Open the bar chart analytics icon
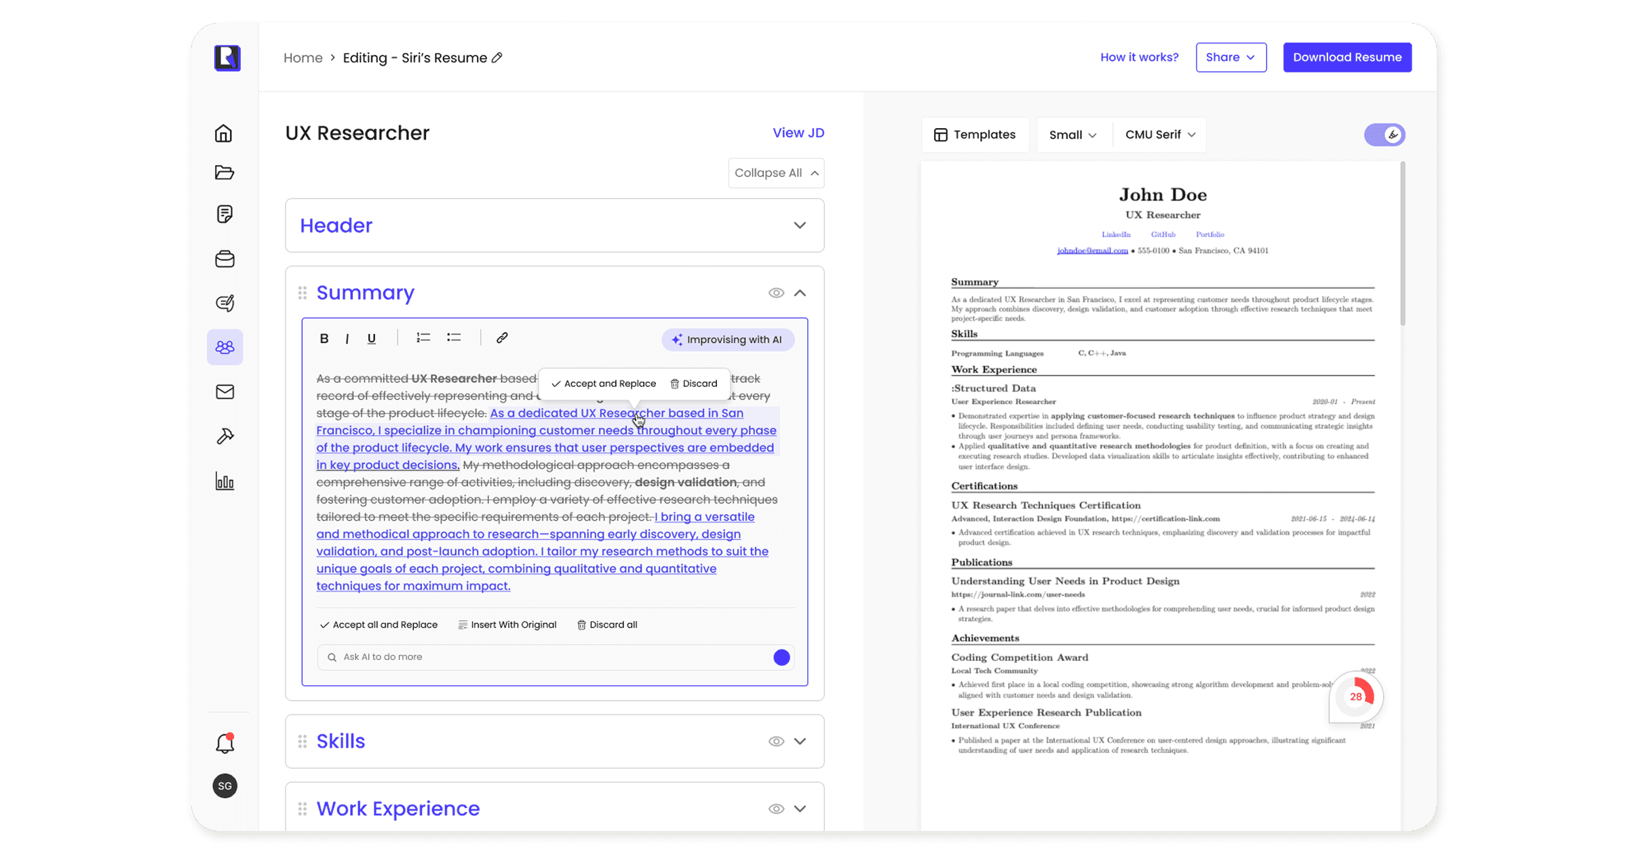1628x854 pixels. pos(225,481)
